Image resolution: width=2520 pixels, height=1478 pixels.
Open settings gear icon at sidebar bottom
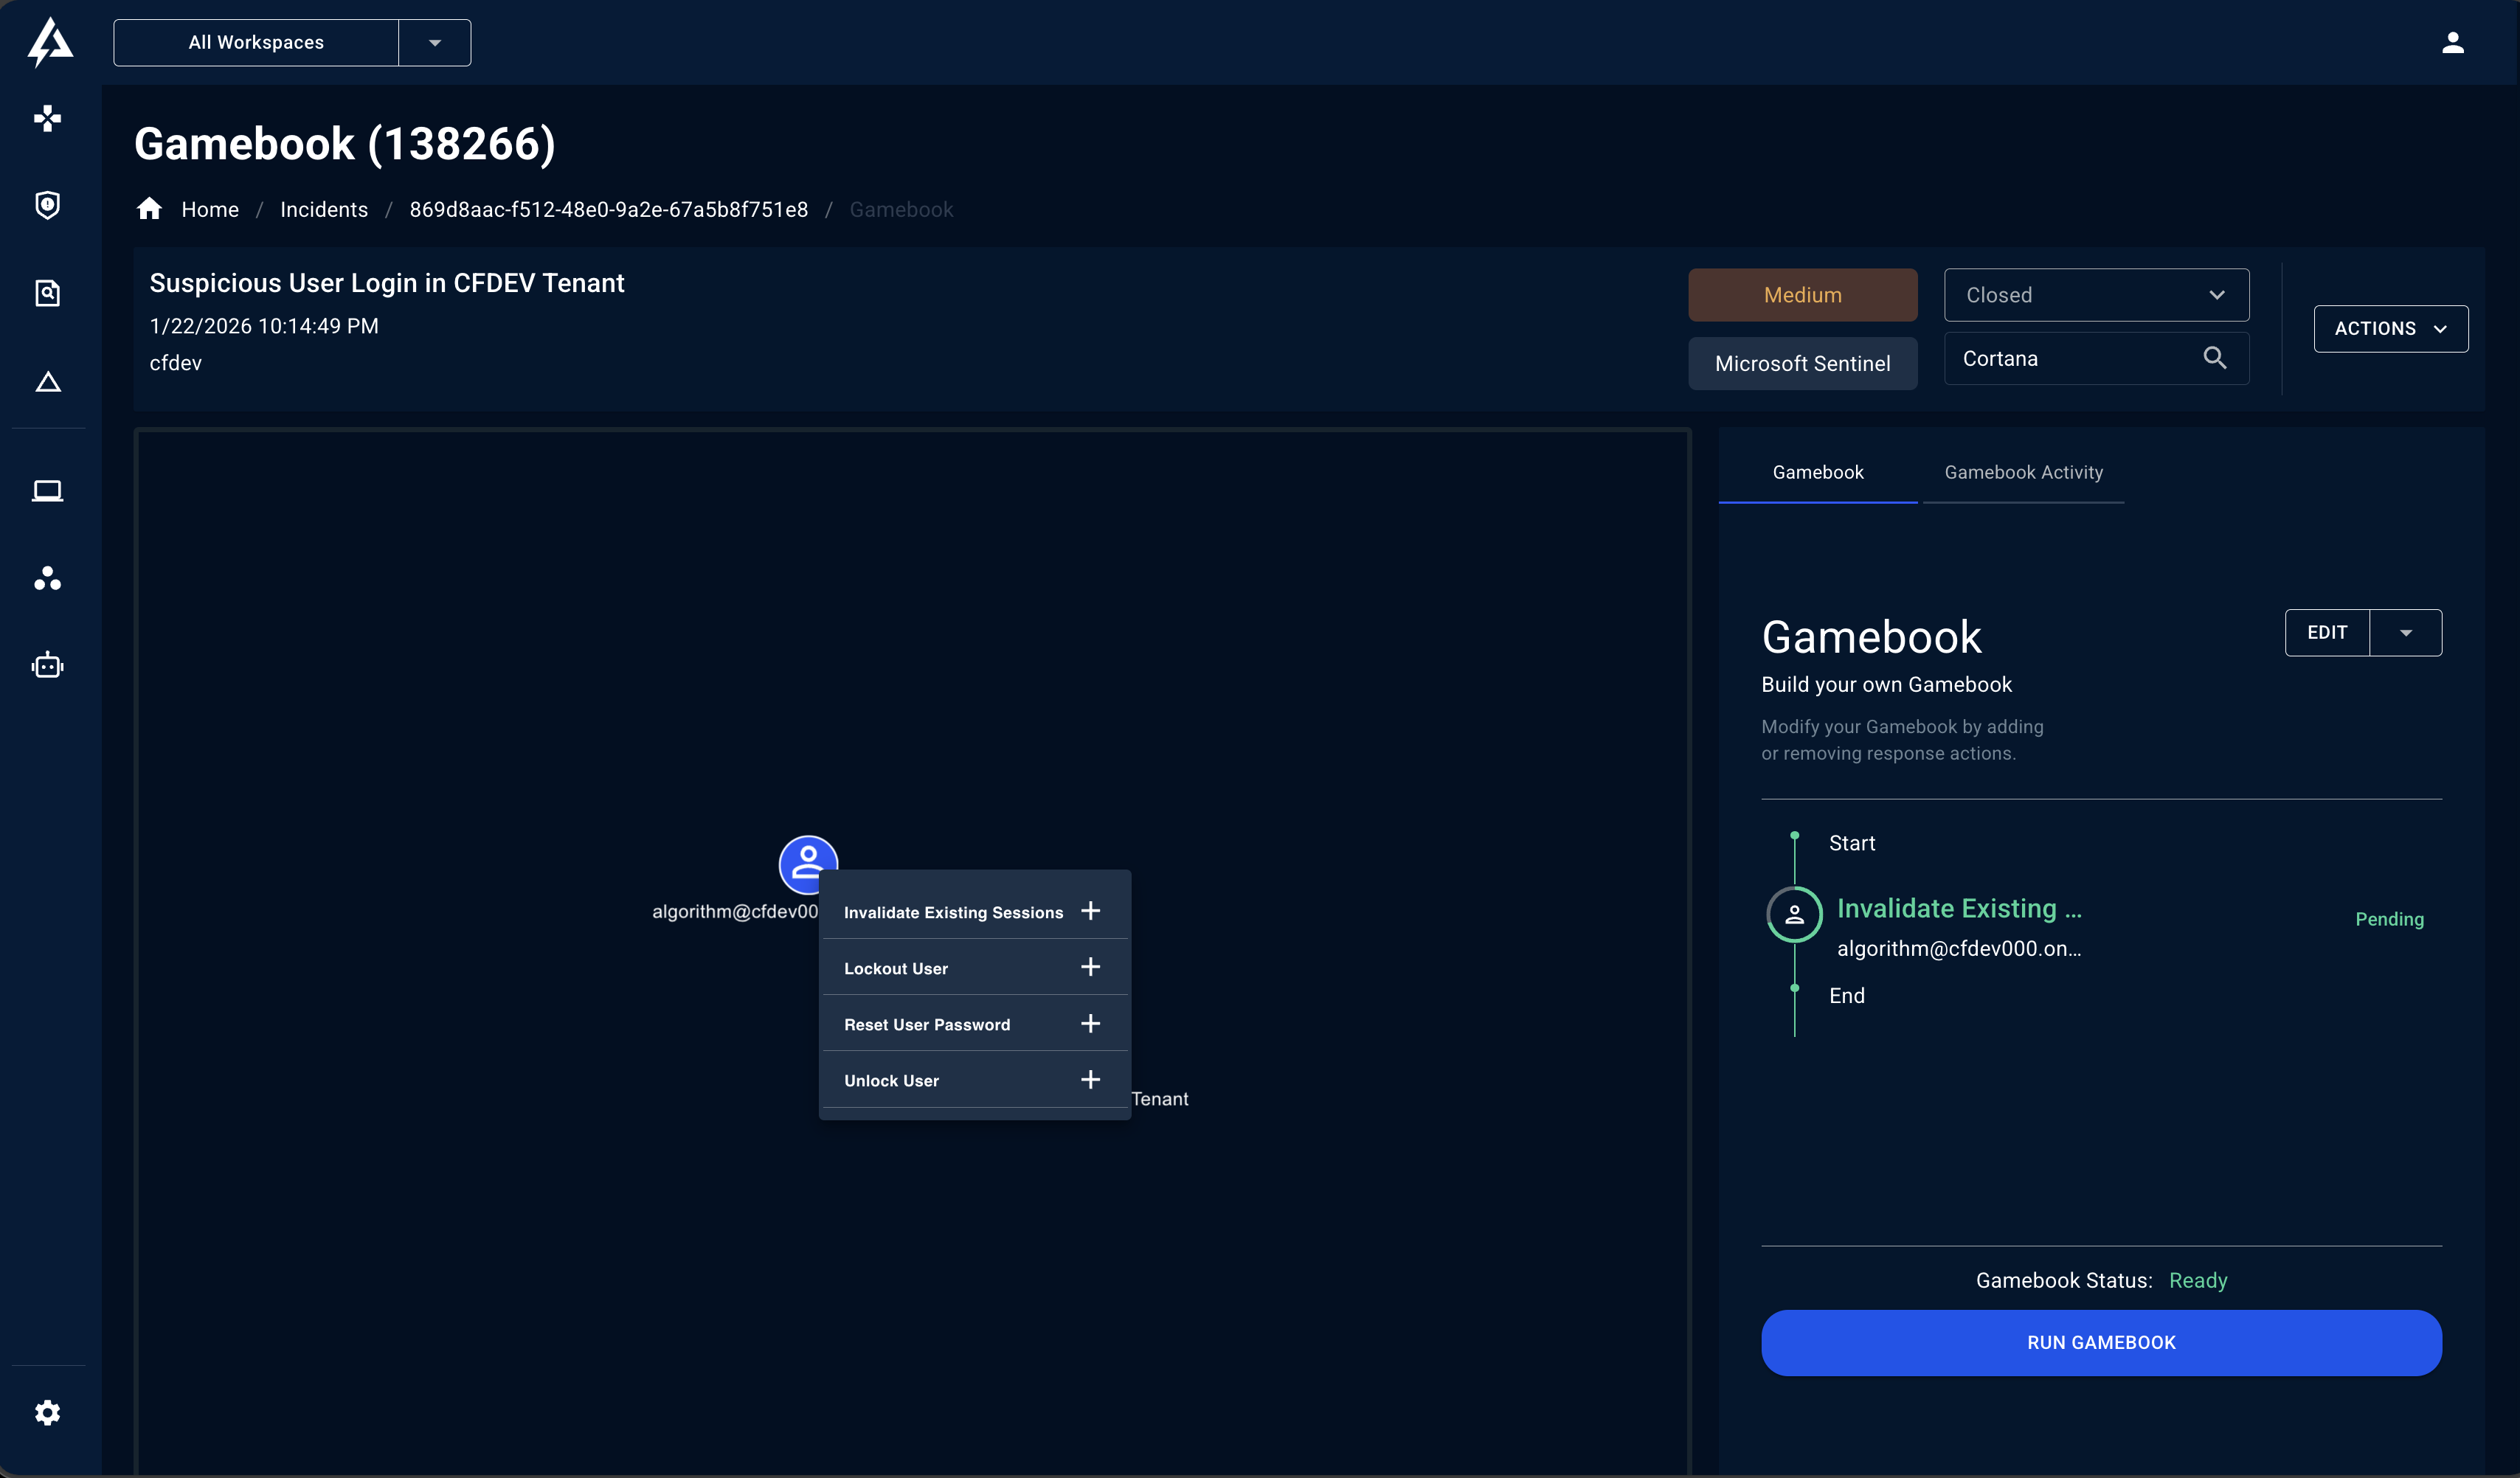pos(47,1412)
